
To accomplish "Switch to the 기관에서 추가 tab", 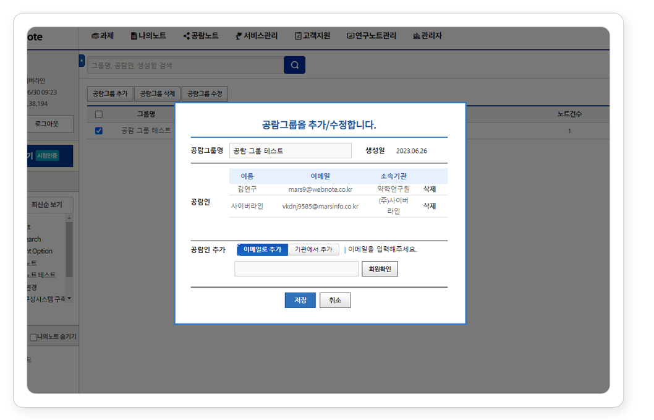I will (313, 249).
